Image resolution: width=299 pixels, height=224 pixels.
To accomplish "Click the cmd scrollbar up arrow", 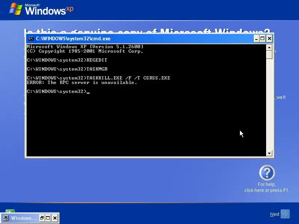I will click(x=269, y=47).
